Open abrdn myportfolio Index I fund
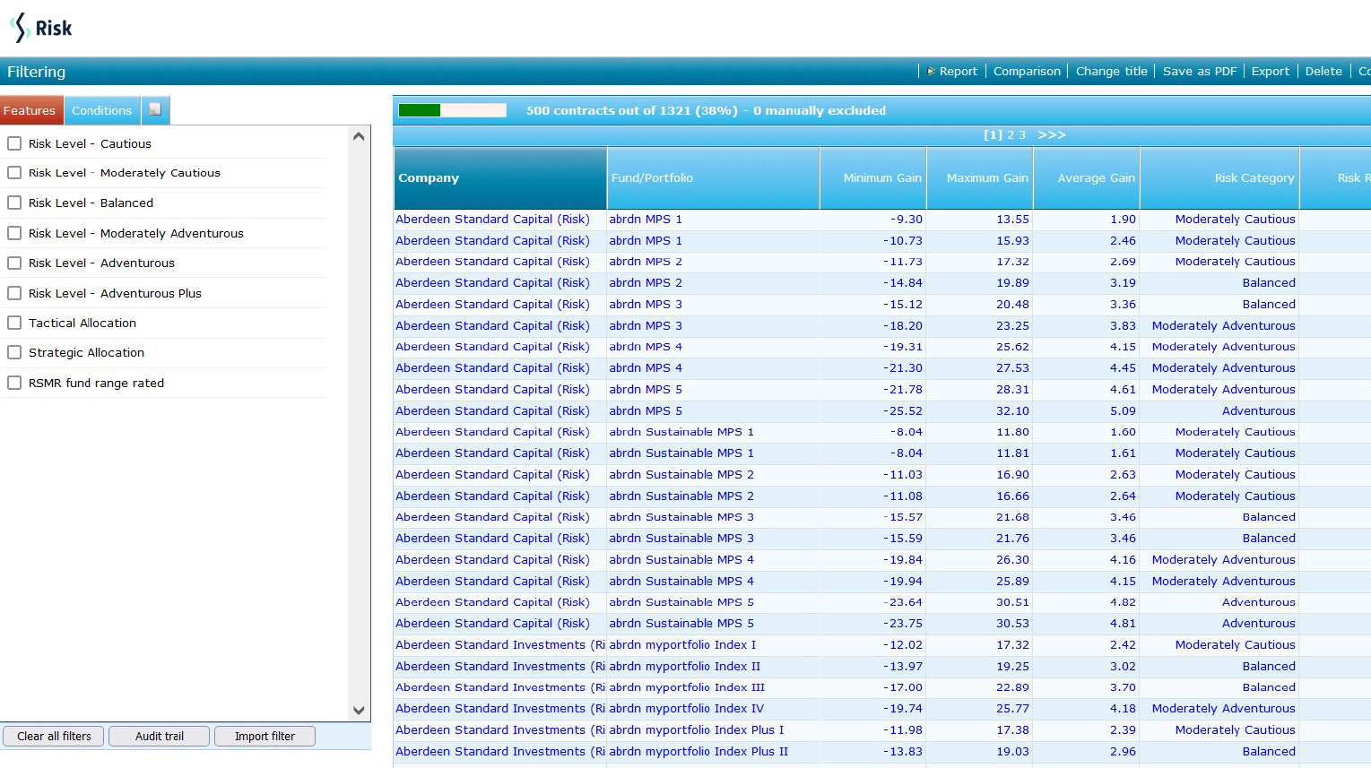Image resolution: width=1371 pixels, height=768 pixels. coord(682,644)
